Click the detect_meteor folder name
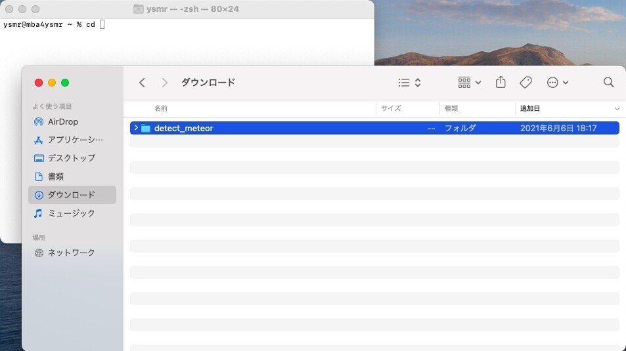 click(x=184, y=128)
